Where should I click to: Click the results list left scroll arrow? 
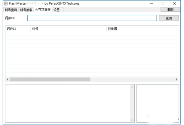coord(7,79)
